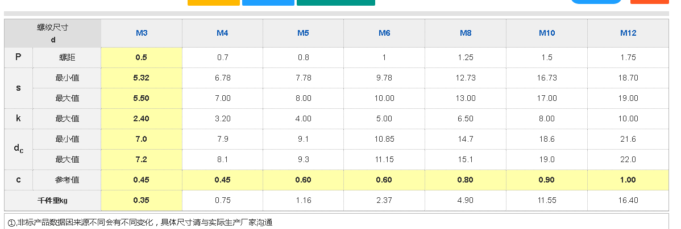Open the M12 thread size link
This screenshot has width=681, height=229.
click(628, 33)
